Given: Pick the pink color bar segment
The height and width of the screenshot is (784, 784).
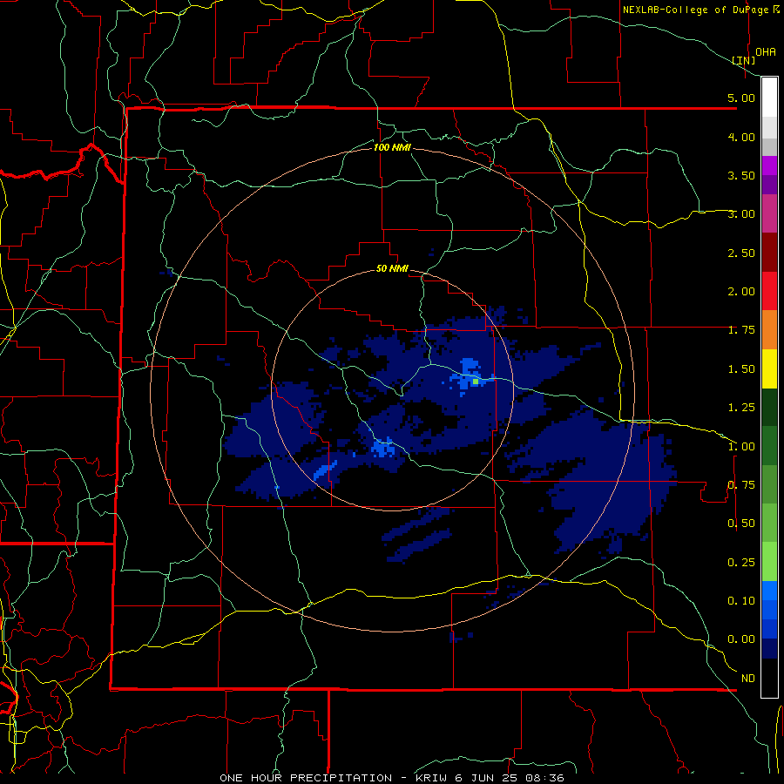Looking at the screenshot, I should coord(769,213).
